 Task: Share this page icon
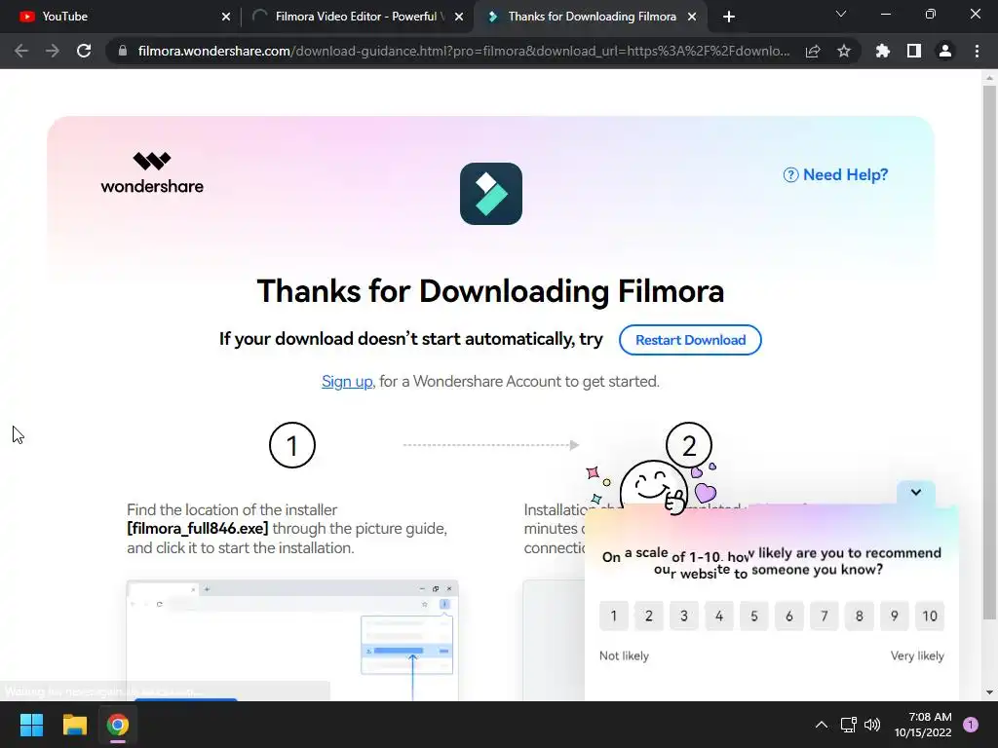point(813,51)
